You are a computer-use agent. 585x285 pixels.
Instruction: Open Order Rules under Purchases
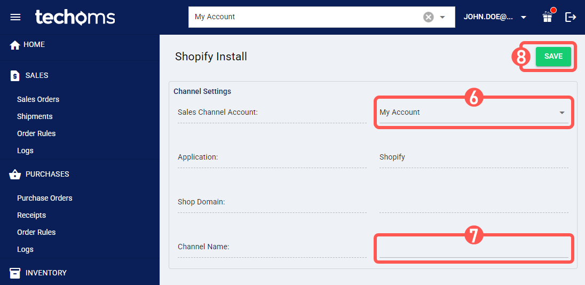click(36, 232)
